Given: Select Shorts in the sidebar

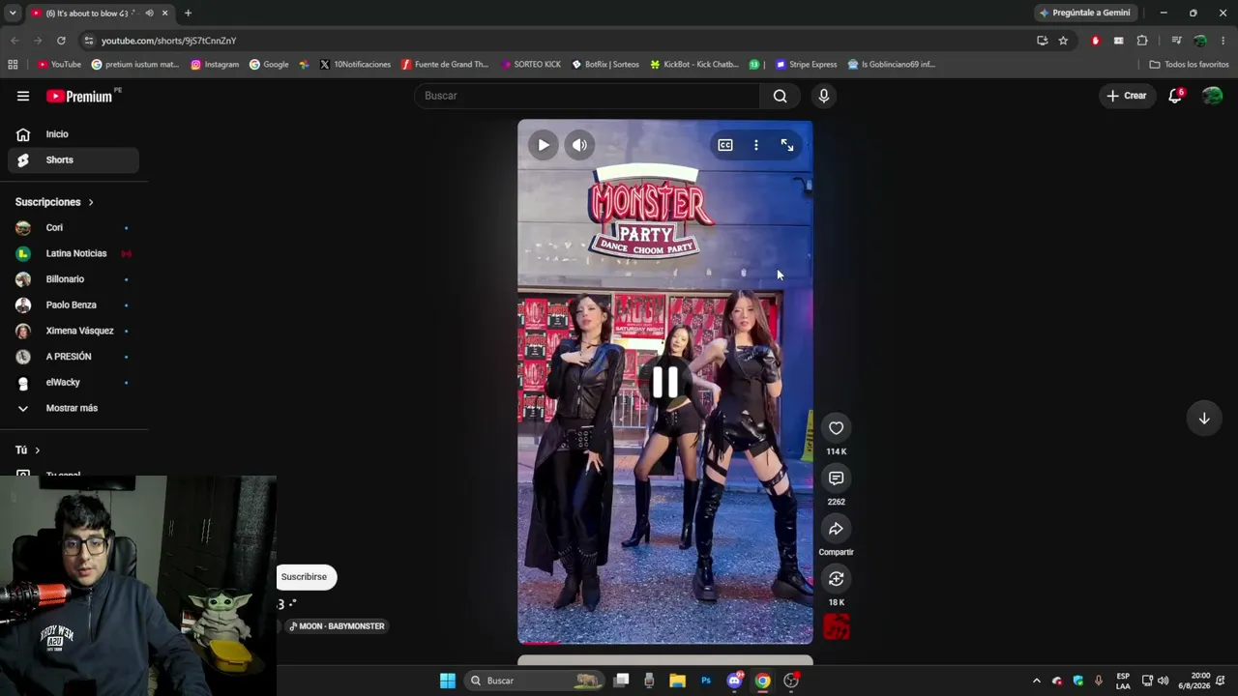Looking at the screenshot, I should click(74, 160).
